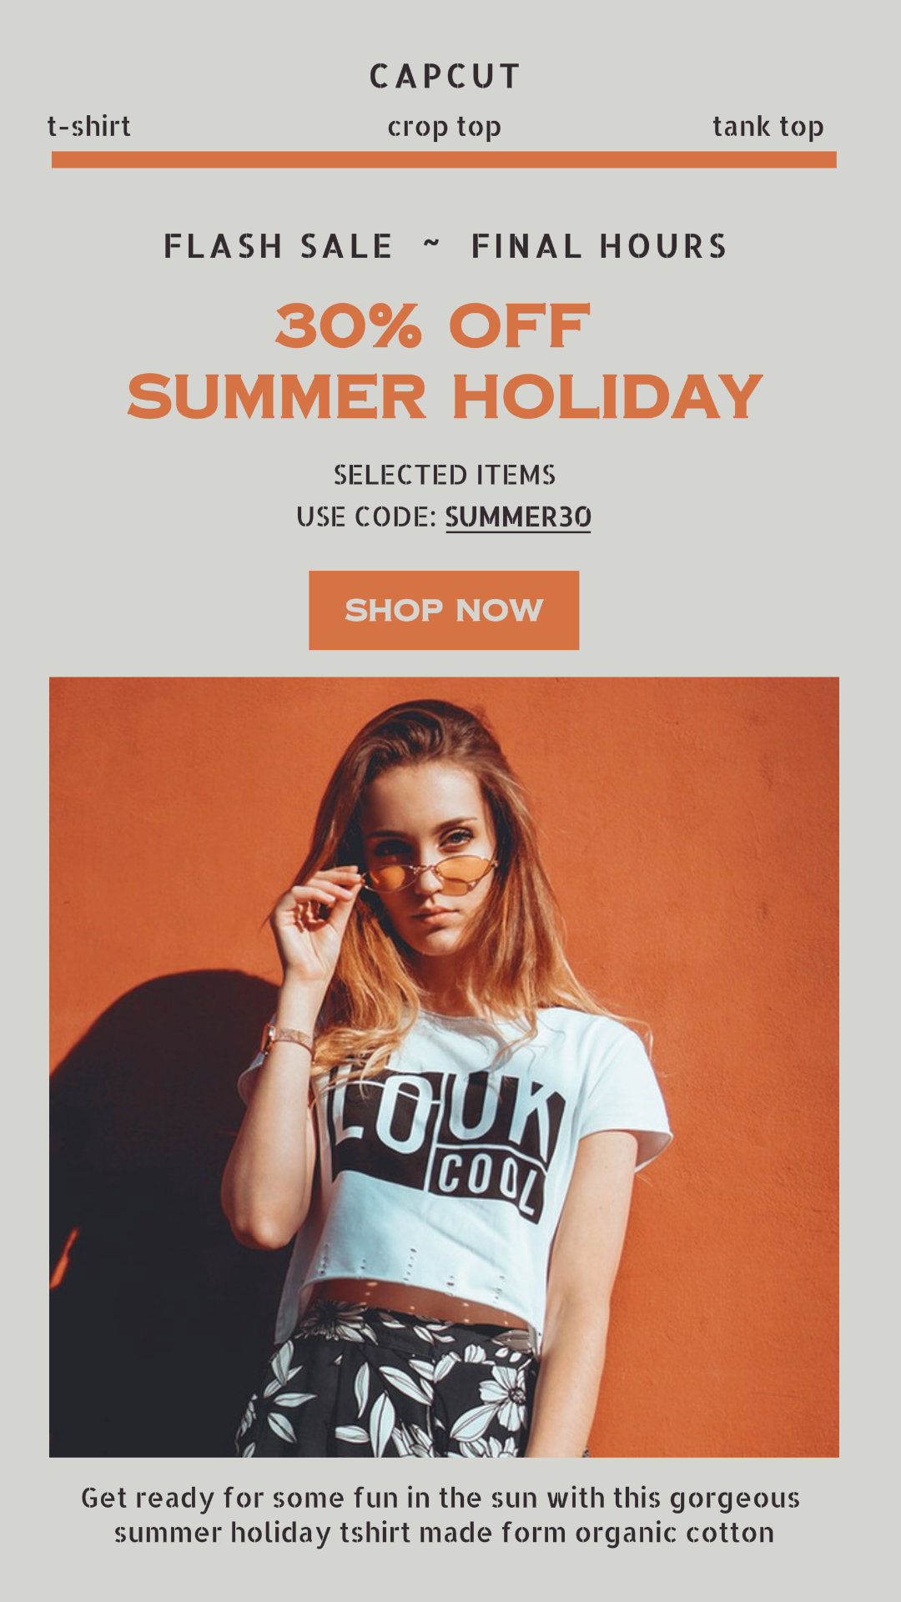901x1602 pixels.
Task: Select the caption line starting 'Get ready'
Action: pos(440,1498)
